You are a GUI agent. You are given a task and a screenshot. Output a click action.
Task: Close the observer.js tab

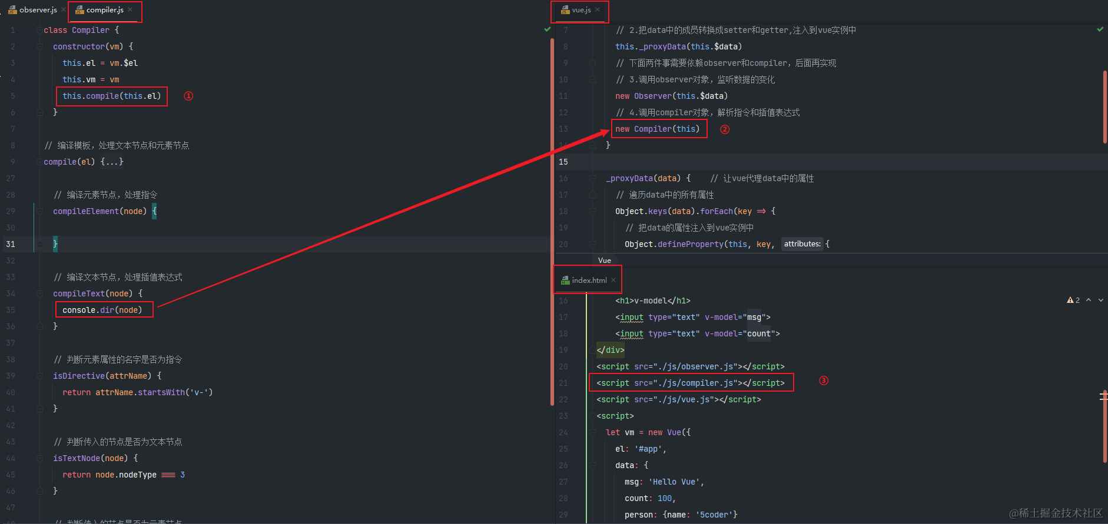(x=64, y=10)
